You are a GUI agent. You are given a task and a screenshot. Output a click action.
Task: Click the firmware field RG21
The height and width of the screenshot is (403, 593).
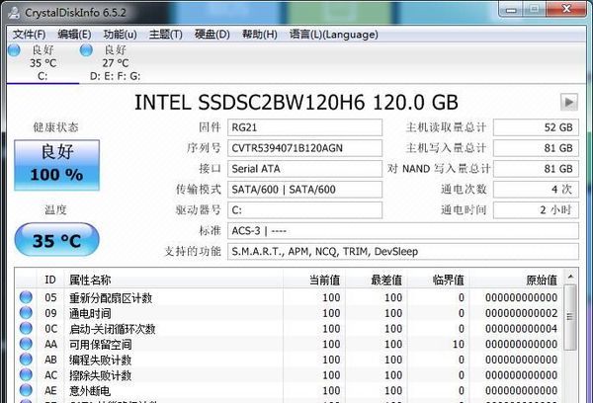tap(304, 127)
